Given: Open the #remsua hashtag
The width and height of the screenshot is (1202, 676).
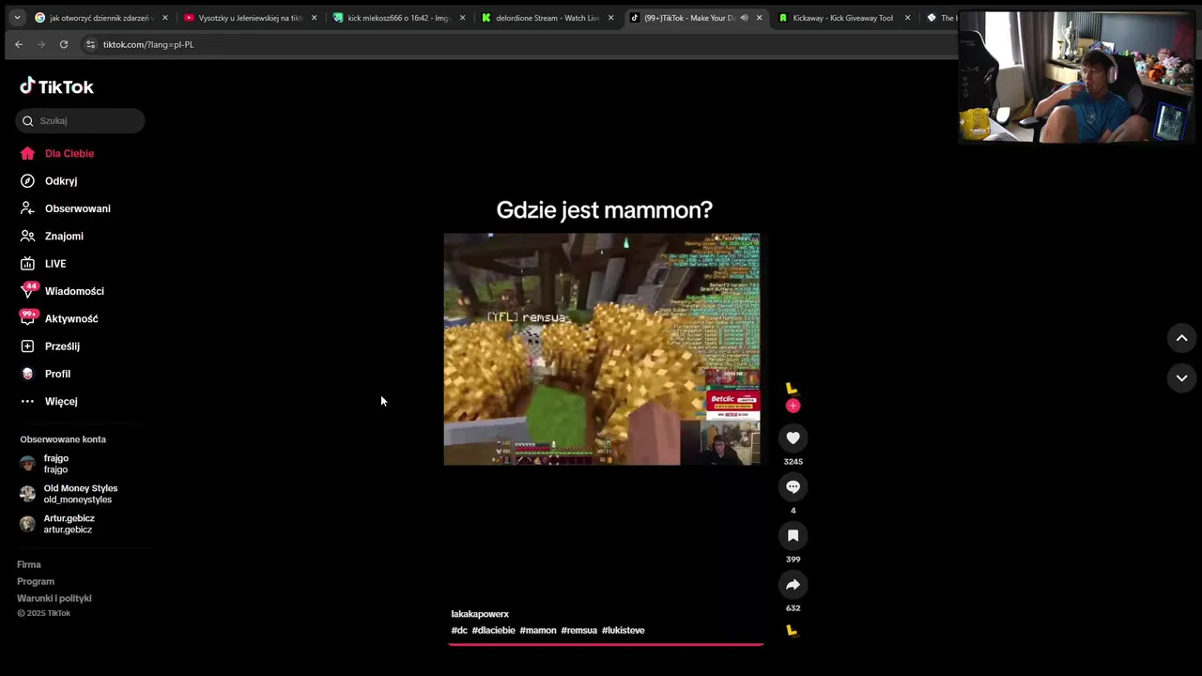Looking at the screenshot, I should tap(579, 630).
